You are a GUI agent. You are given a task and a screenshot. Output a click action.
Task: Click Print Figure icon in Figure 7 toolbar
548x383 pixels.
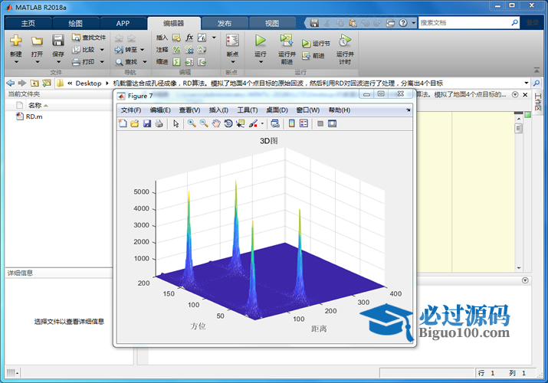(x=159, y=123)
